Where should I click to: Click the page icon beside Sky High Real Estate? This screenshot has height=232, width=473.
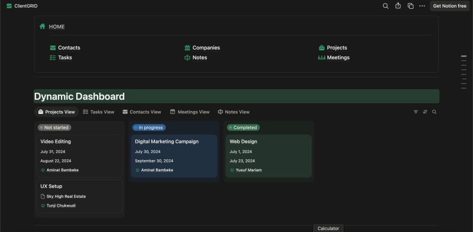point(43,197)
